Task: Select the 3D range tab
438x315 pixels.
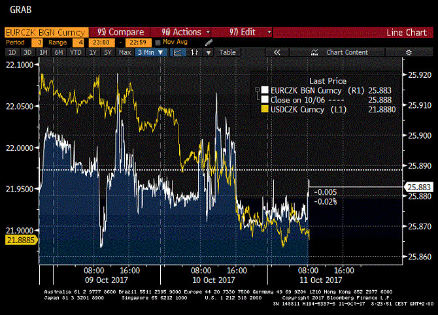Action: pyautogui.click(x=27, y=52)
